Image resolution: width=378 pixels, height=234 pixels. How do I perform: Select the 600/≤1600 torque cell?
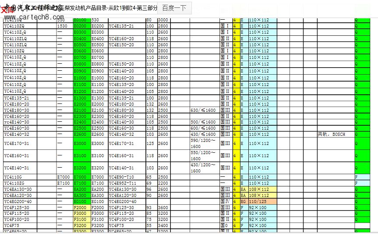tap(205, 128)
